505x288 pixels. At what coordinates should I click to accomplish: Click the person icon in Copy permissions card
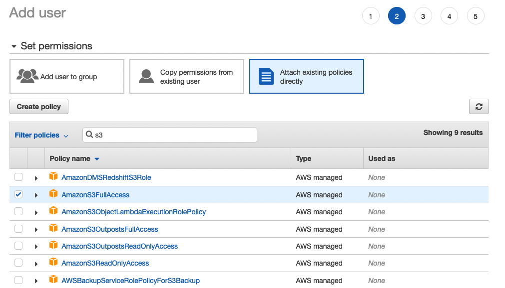(x=146, y=76)
